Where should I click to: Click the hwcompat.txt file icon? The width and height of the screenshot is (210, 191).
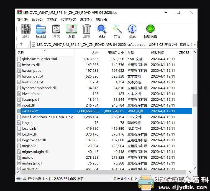click(x=19, y=76)
